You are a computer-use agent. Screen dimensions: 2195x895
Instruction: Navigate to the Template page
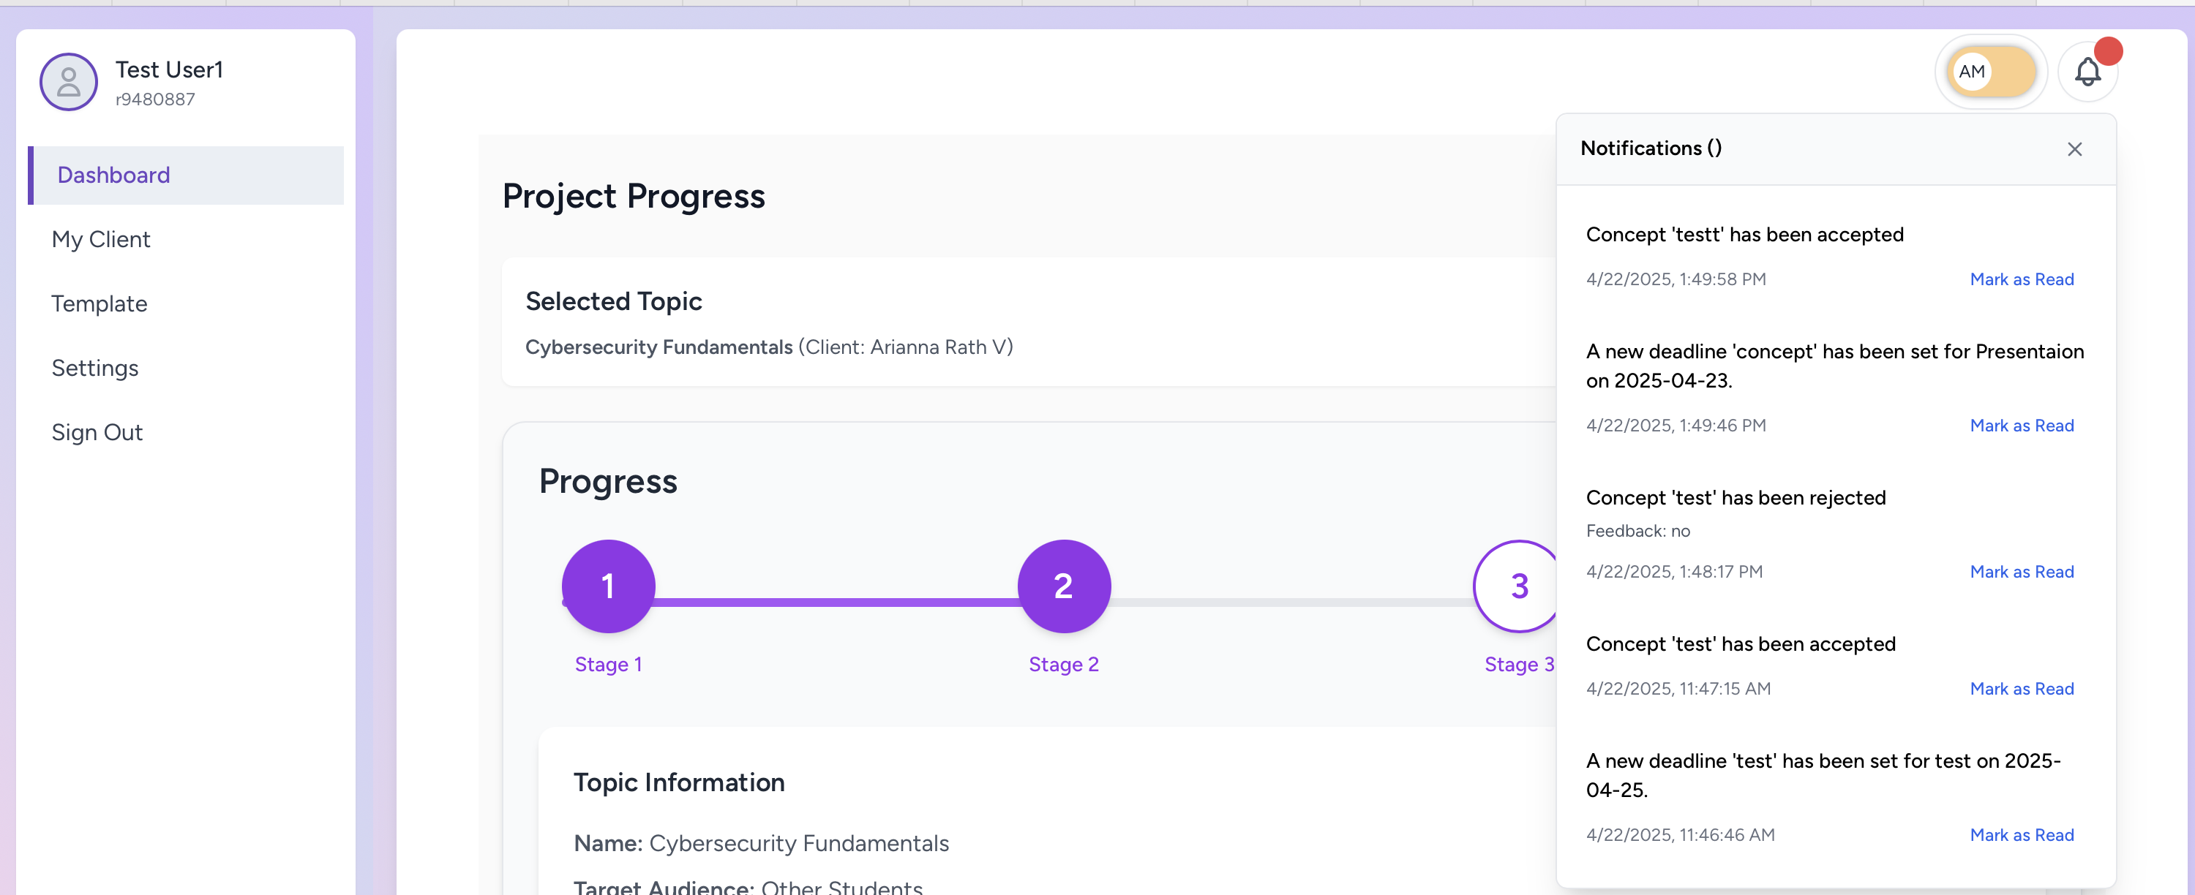point(99,304)
